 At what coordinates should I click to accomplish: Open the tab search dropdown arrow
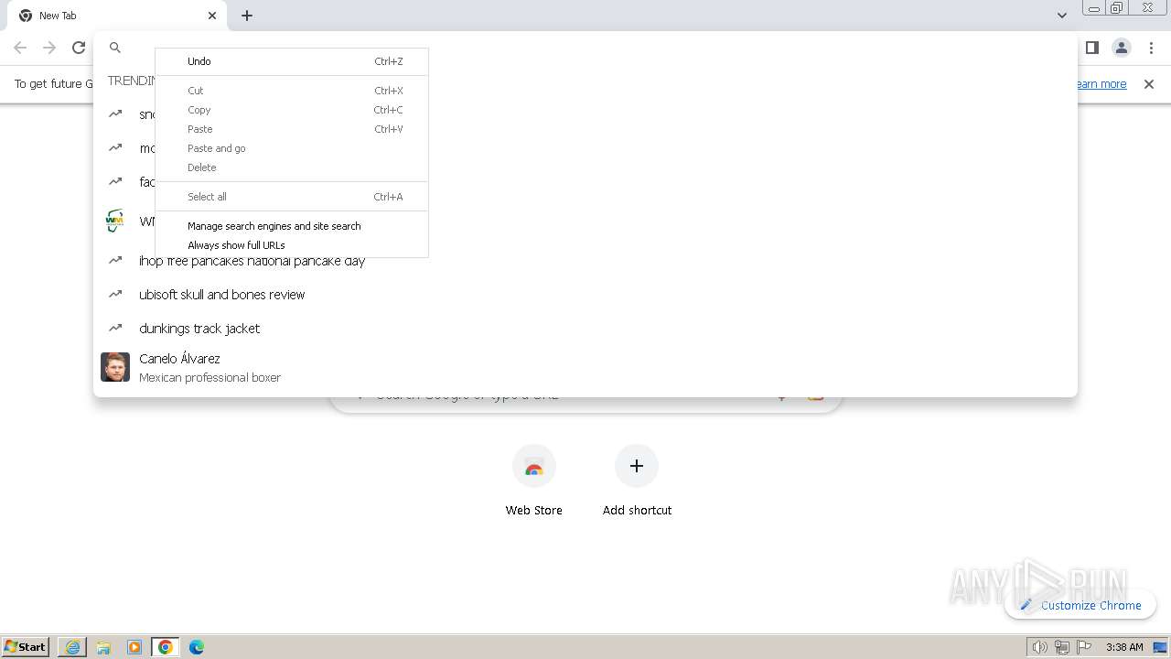1062,16
